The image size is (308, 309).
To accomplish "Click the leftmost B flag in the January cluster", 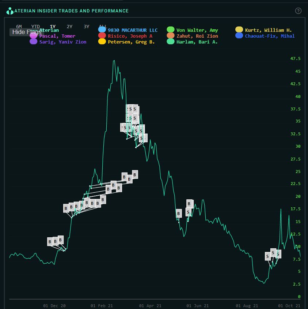I will (66, 208).
